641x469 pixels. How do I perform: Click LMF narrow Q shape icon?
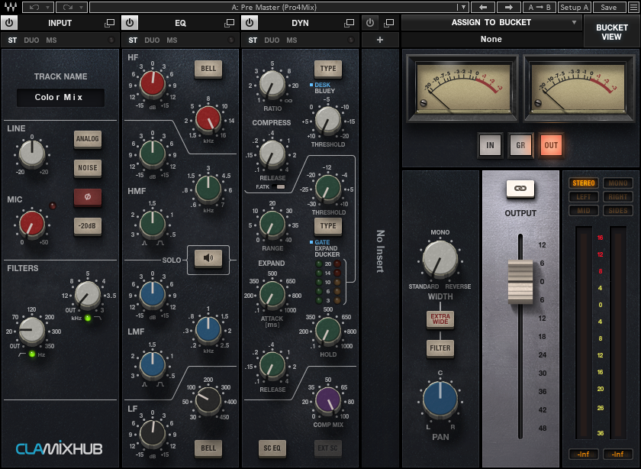(x=145, y=384)
